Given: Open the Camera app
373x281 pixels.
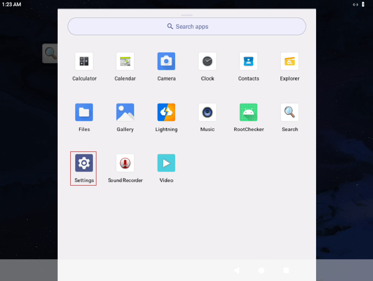Looking at the screenshot, I should (166, 62).
